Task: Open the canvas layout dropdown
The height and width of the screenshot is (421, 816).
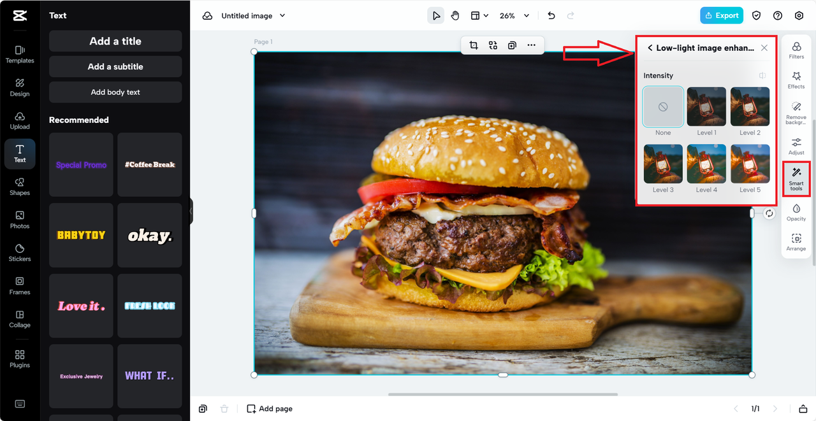Action: 479,16
